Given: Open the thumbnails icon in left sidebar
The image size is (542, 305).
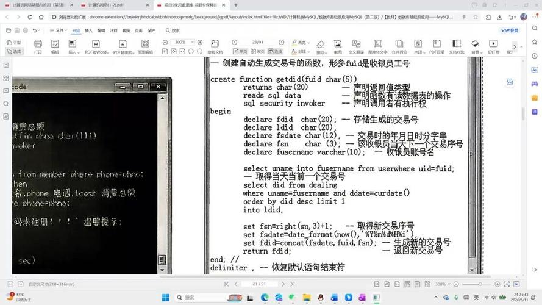Looking at the screenshot, I should 6,79.
